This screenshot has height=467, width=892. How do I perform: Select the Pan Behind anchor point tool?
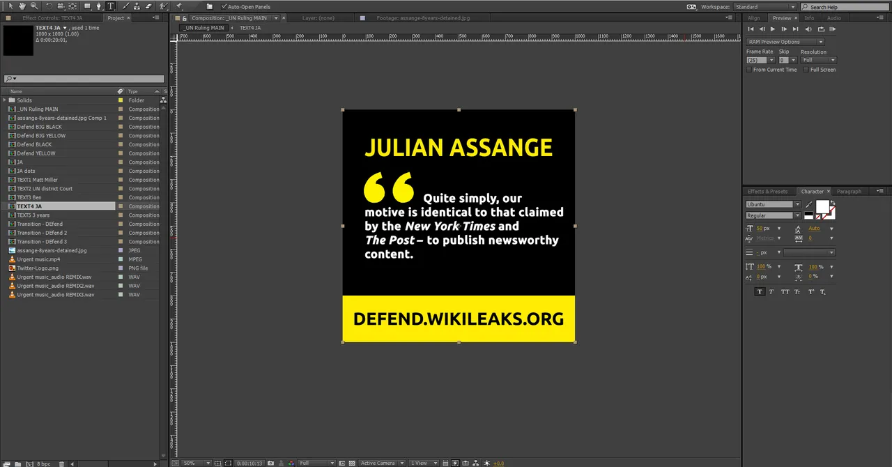coord(72,6)
